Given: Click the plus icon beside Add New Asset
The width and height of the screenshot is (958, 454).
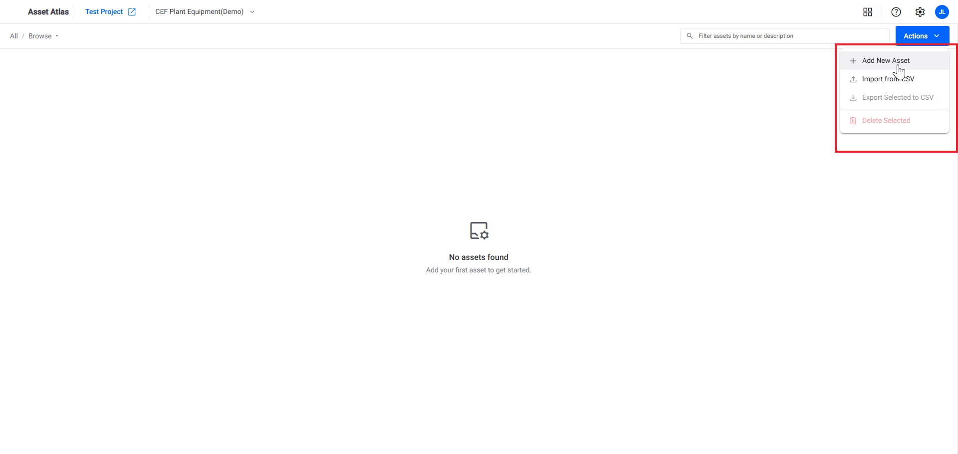Looking at the screenshot, I should [x=853, y=61].
